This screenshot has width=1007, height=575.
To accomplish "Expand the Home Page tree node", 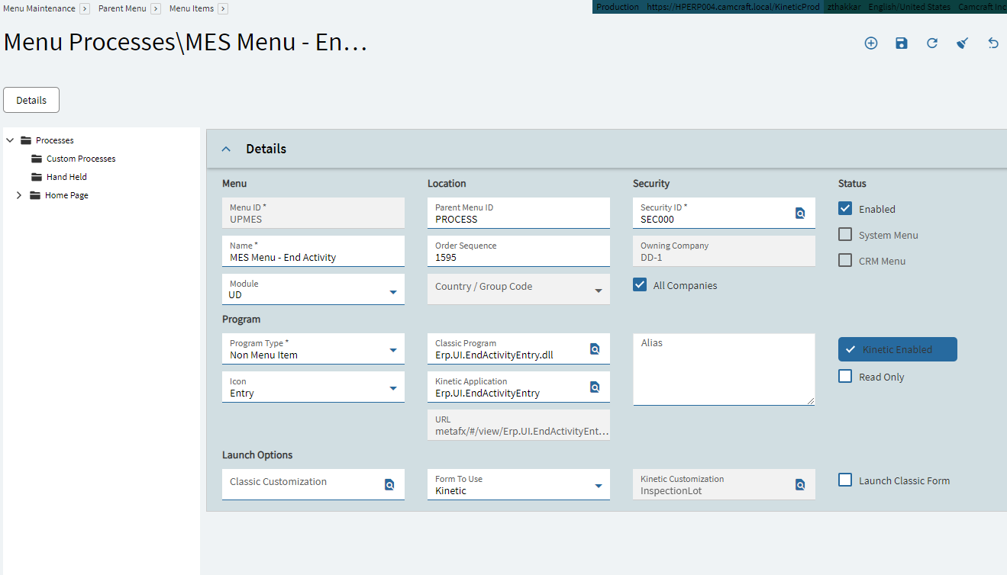I will pos(19,195).
